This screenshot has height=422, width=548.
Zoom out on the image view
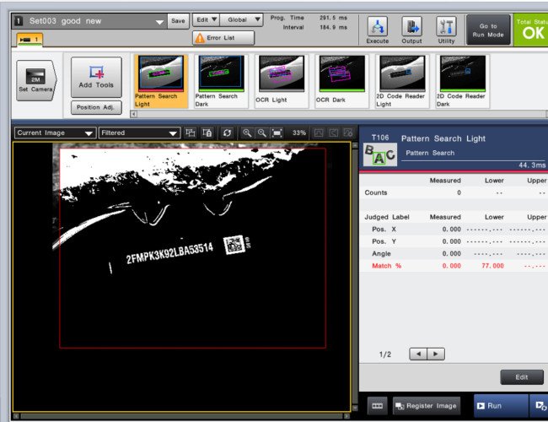261,133
